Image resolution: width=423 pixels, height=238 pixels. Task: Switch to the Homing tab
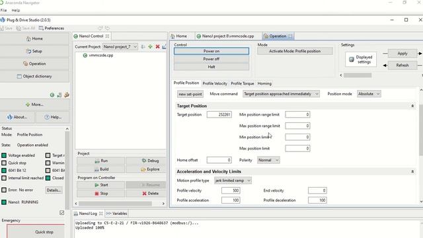(x=264, y=83)
